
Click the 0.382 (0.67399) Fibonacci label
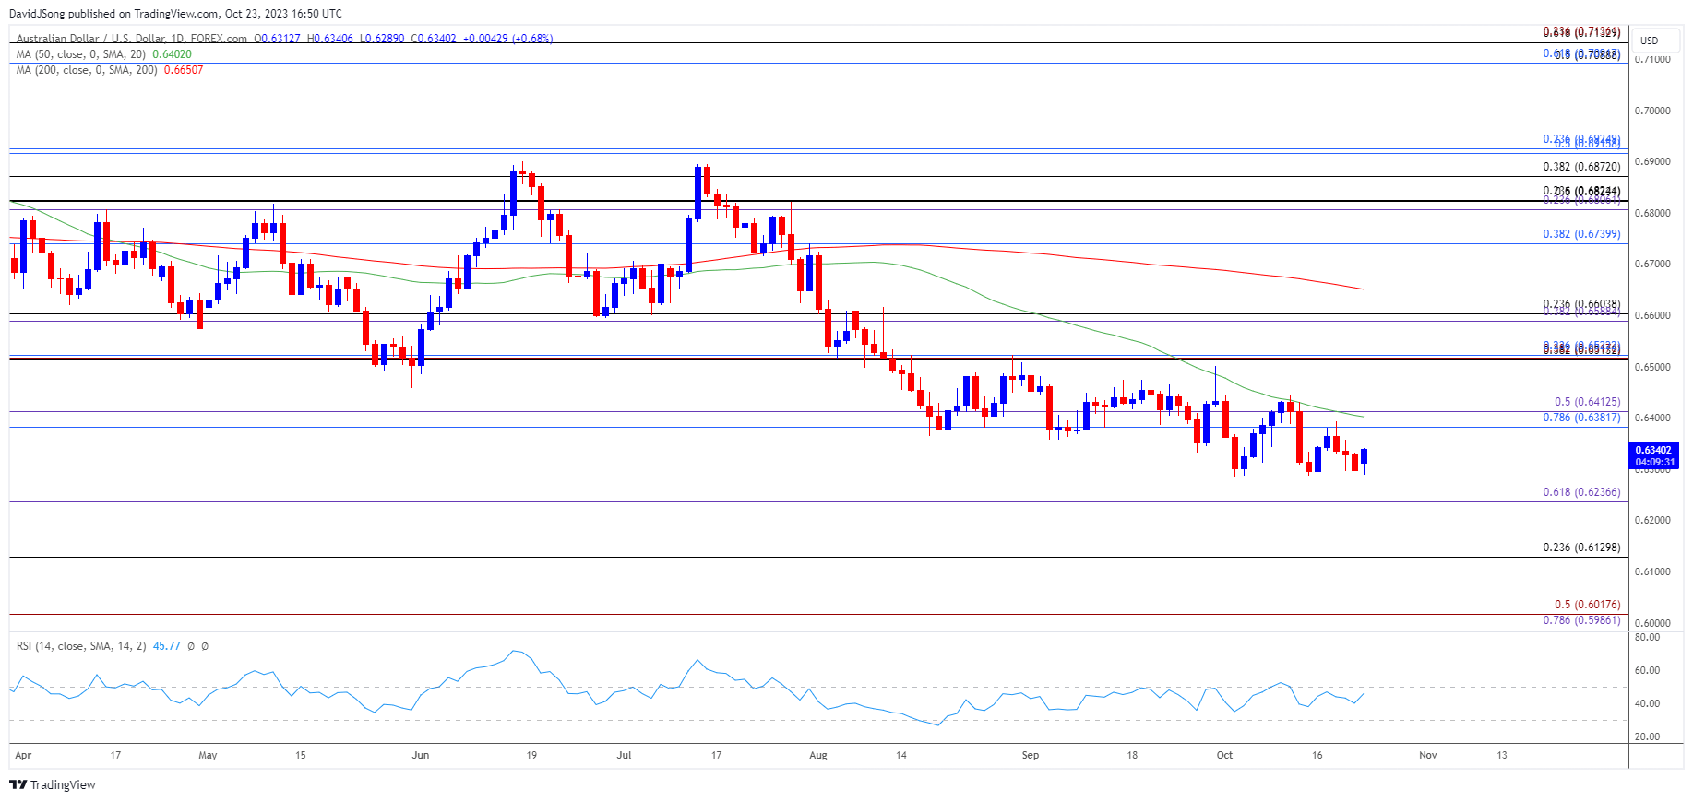tap(1581, 234)
